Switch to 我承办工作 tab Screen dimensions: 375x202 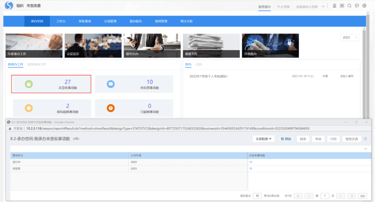(x=16, y=64)
